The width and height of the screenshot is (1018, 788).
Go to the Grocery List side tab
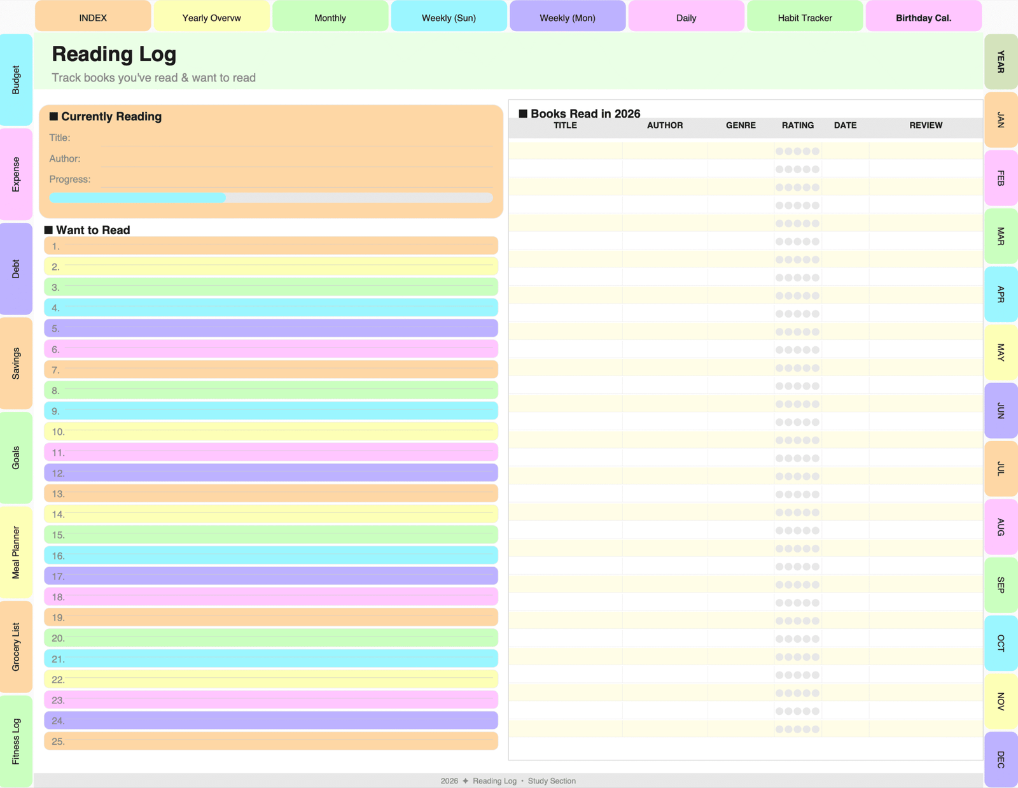pos(16,647)
